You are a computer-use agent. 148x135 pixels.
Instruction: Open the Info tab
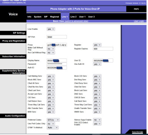[x=29, y=17]
